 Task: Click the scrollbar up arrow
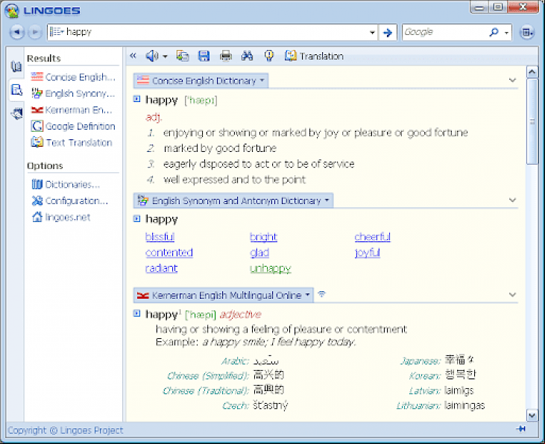532,72
